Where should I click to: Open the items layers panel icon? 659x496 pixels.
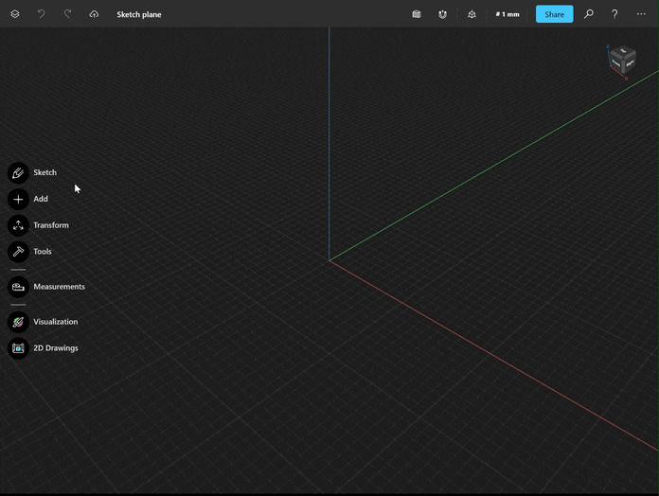[15, 14]
